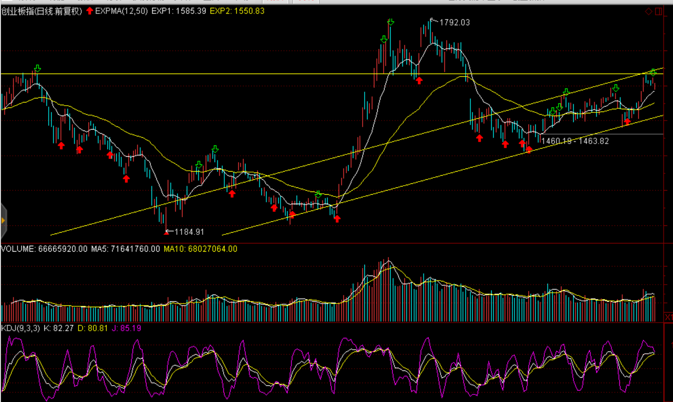Click the leftmost green sell arrow

tap(38, 68)
